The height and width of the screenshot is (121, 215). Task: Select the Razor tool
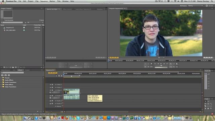(205, 106)
